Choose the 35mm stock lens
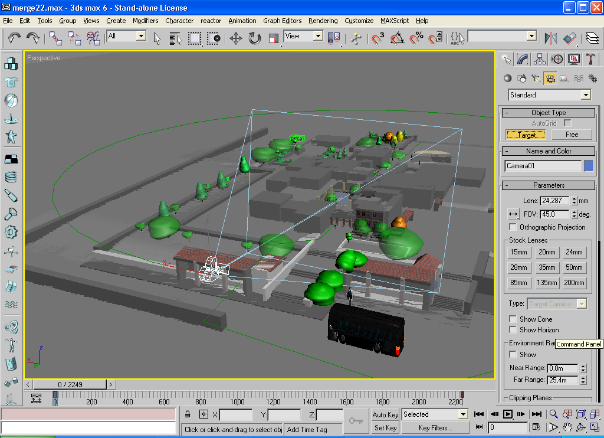Image resolution: width=604 pixels, height=438 pixels. (x=547, y=267)
